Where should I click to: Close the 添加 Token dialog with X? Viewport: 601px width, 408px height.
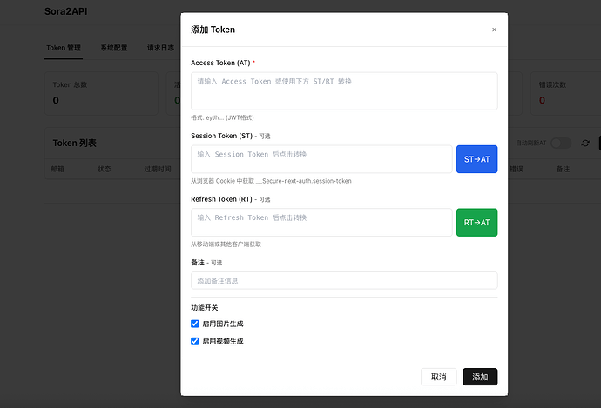click(x=494, y=30)
